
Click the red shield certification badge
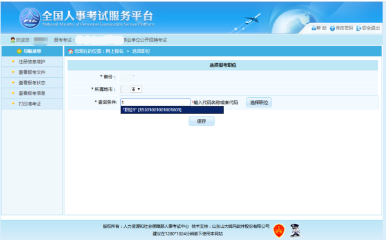(x=279, y=230)
